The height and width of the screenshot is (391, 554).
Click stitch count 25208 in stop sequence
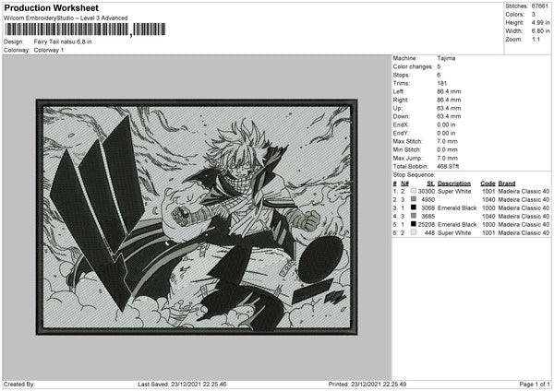click(x=427, y=224)
